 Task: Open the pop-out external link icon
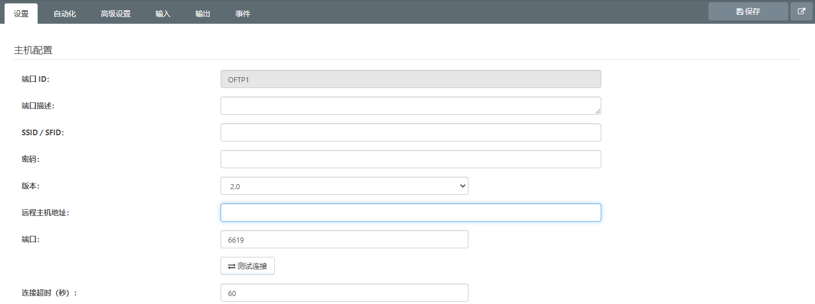801,11
